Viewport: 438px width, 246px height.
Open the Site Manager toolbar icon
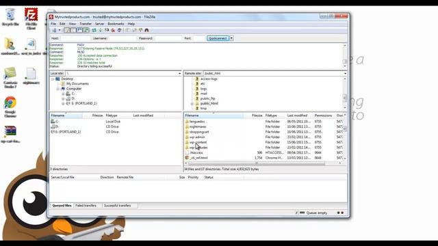(x=54, y=30)
